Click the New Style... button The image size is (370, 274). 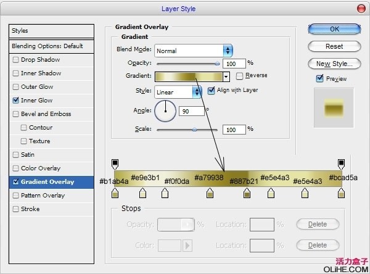(x=334, y=64)
